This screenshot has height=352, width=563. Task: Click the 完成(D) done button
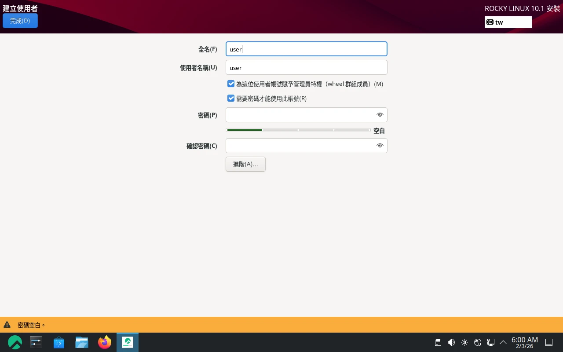click(x=20, y=21)
